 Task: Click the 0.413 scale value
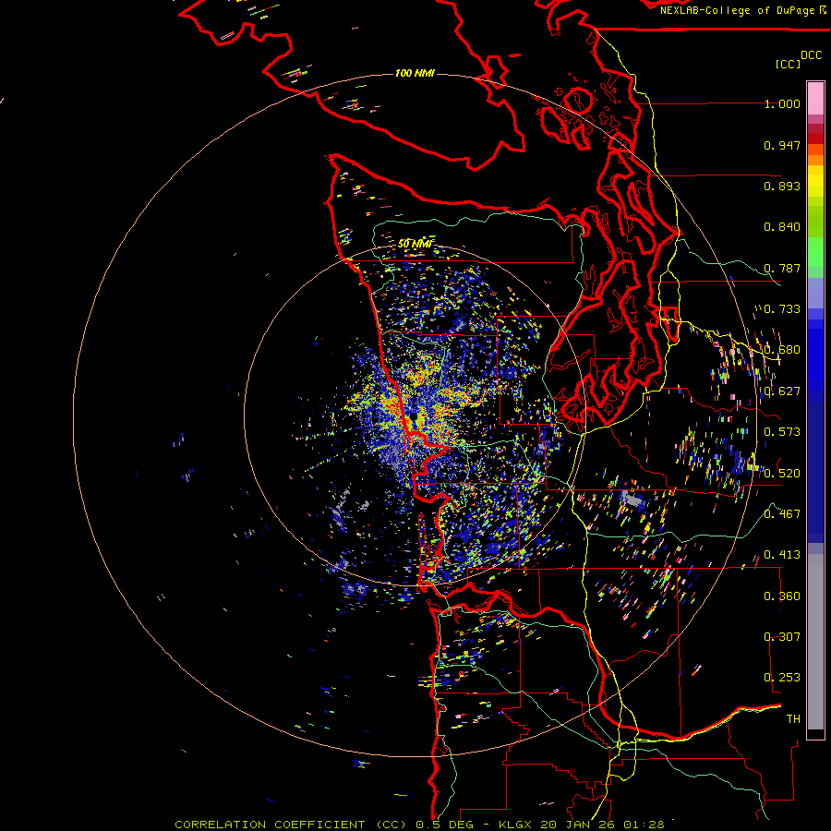tap(782, 555)
